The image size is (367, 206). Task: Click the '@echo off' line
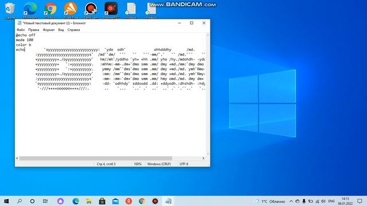[x=25, y=35]
